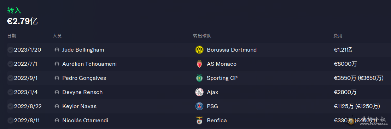The image size is (391, 129).
Task: Click the €2.79亿 total spending figure
Action: click(22, 21)
